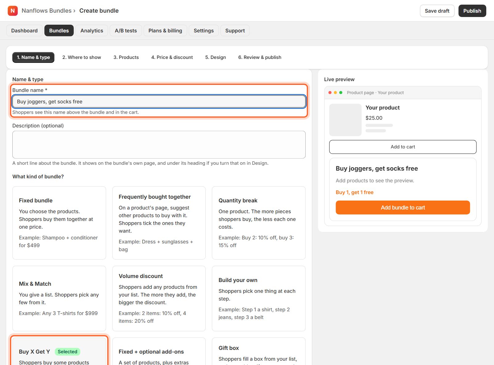Click the product image placeholder in preview
Screen dimensions: 494x365
pyautogui.click(x=345, y=120)
